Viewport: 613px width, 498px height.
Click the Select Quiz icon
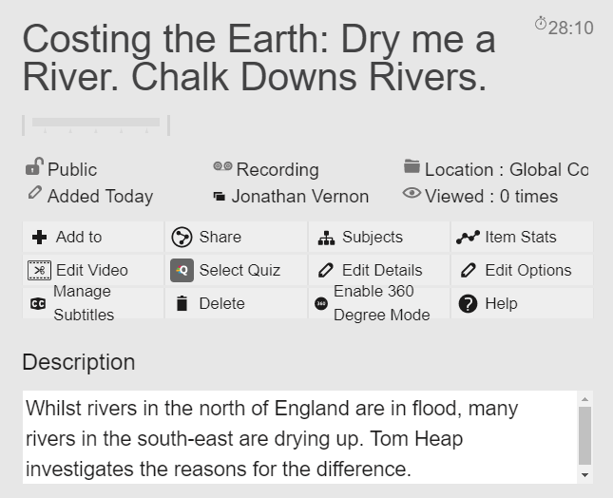click(182, 271)
